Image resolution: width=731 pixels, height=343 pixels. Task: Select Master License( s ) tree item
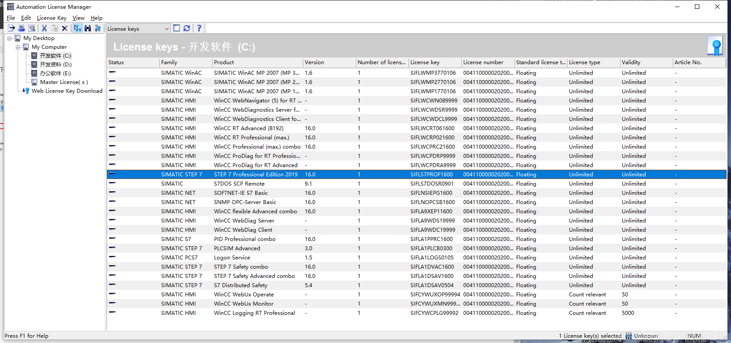pyautogui.click(x=64, y=82)
